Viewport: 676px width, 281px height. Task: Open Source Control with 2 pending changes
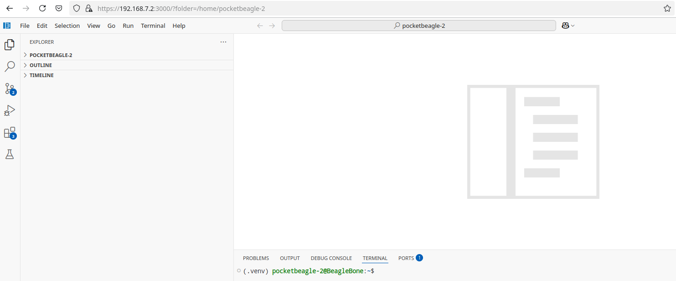(10, 89)
